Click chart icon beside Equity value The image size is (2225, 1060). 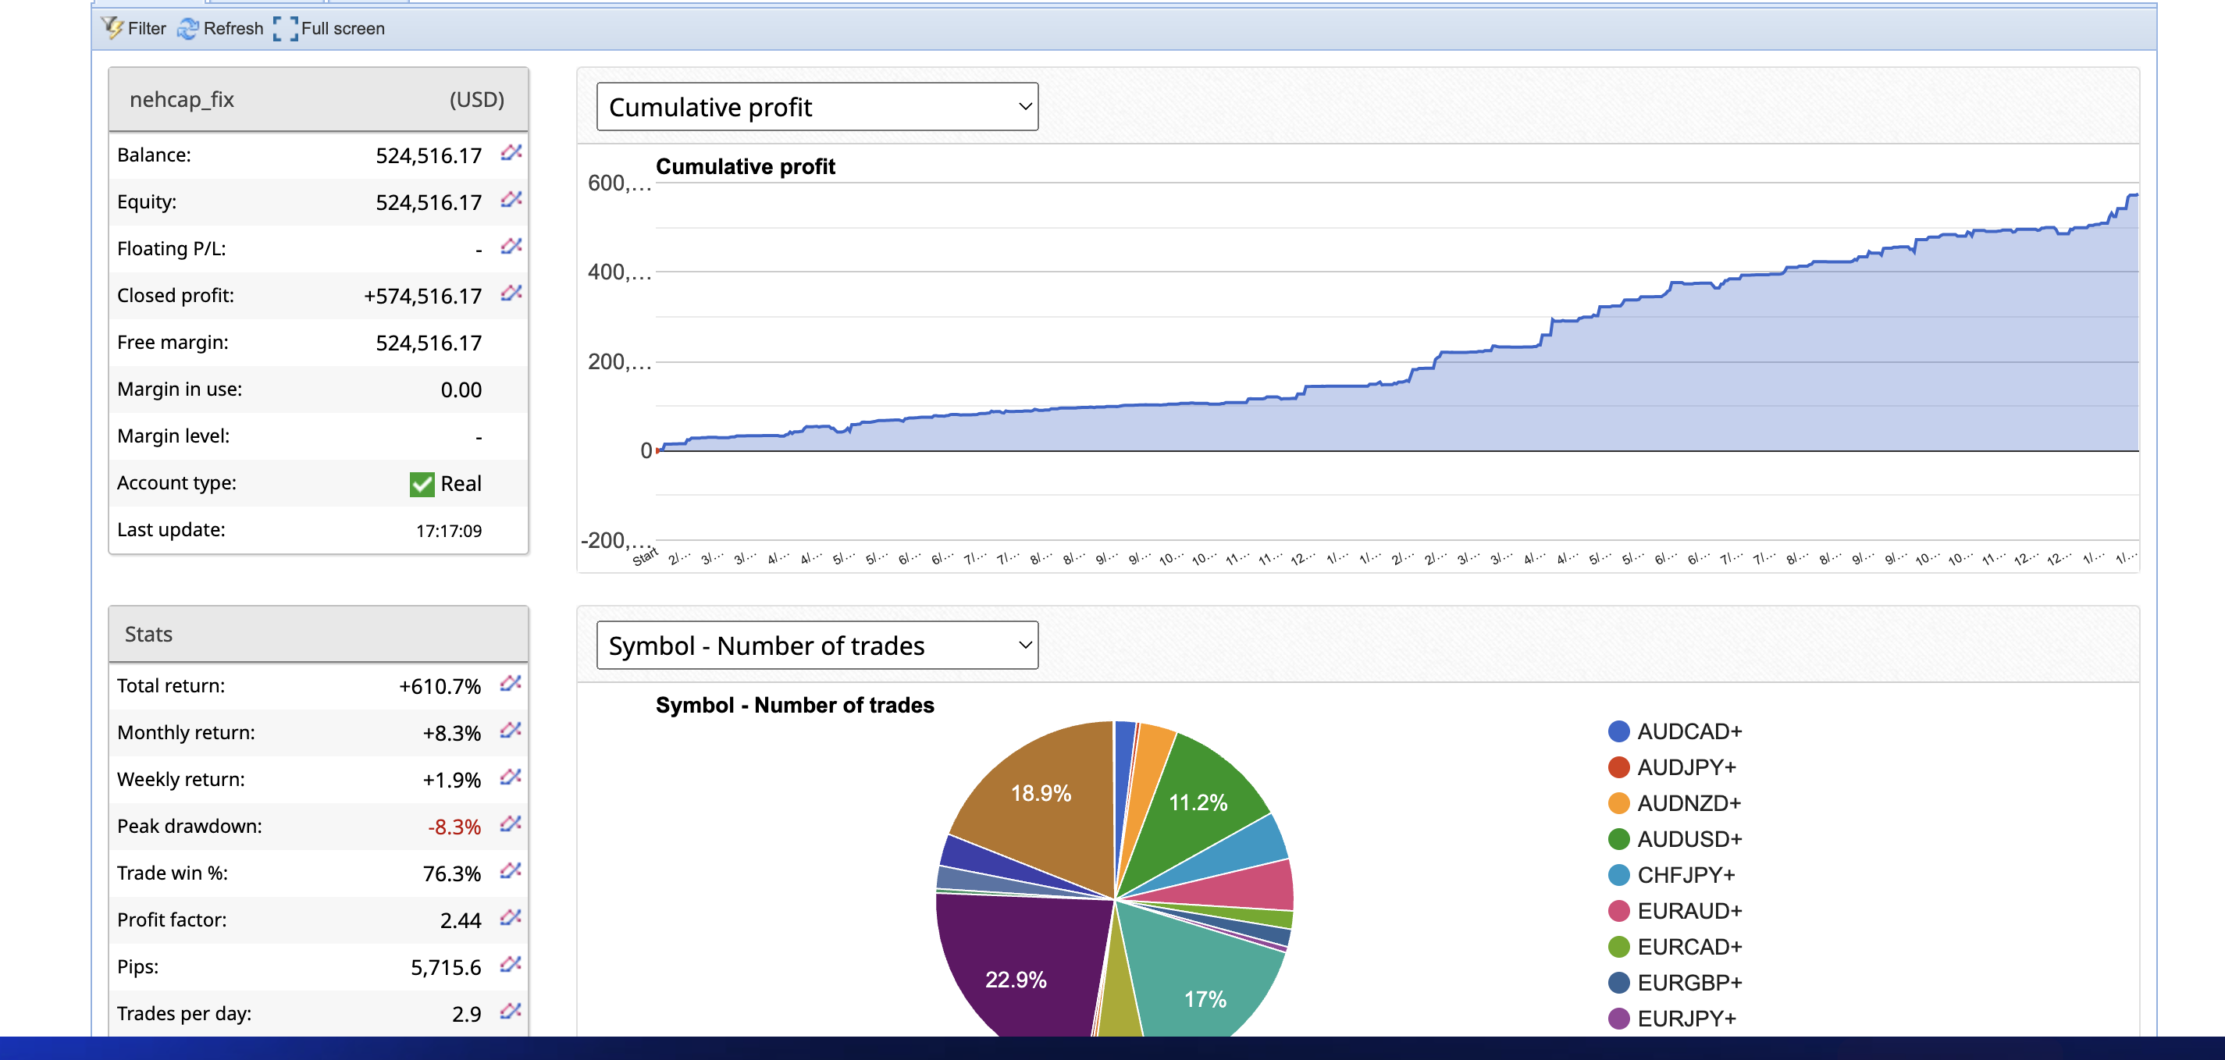point(511,200)
